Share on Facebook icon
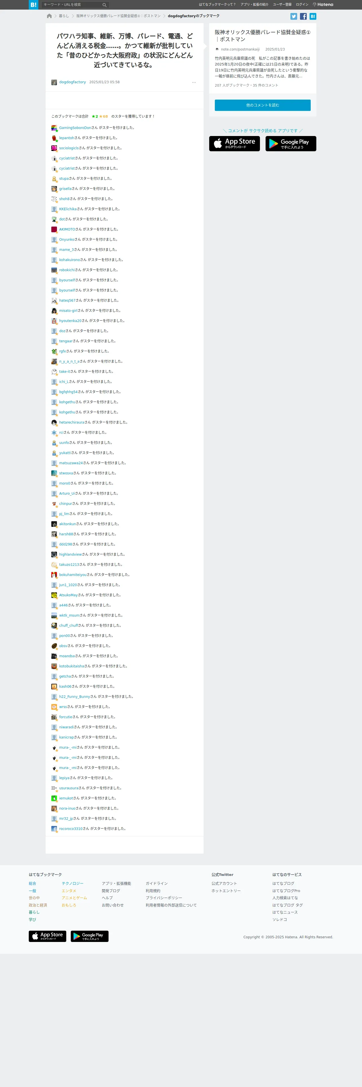This screenshot has width=362, height=1087. 303,16
